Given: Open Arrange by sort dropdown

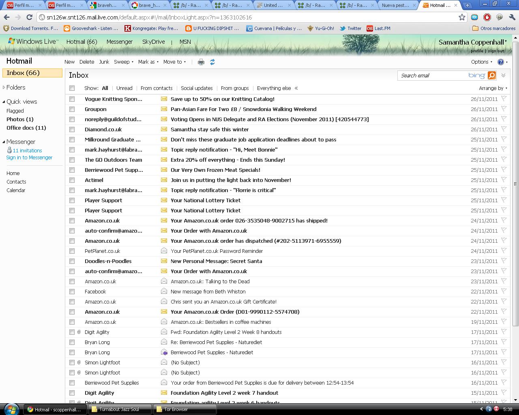Looking at the screenshot, I should tap(493, 88).
